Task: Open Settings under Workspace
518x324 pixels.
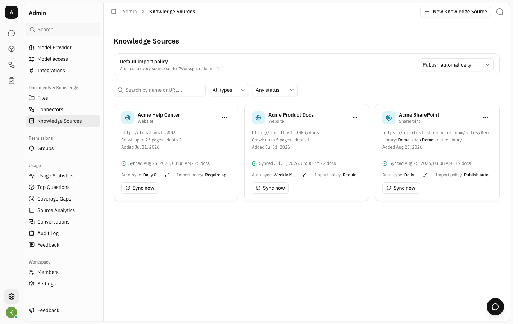Action: (63, 284)
